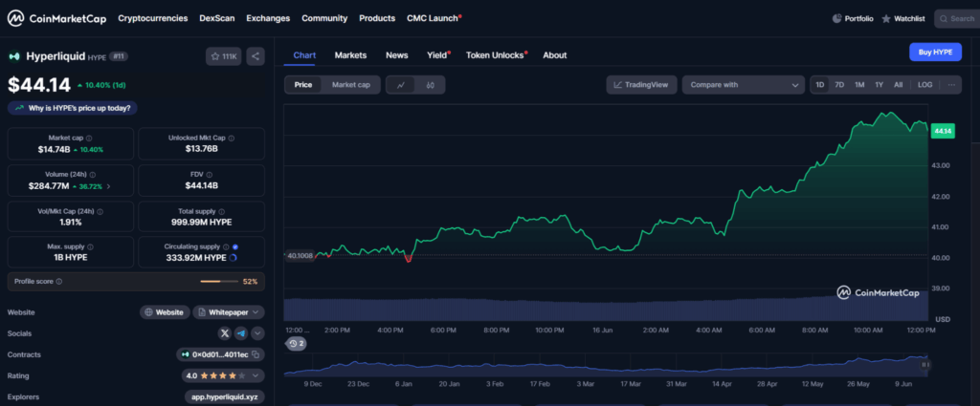Viewport: 980px width, 406px height.
Task: Open the Compare with dropdown
Action: click(744, 85)
